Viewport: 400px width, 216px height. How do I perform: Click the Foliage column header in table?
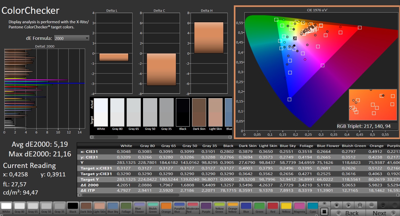[306, 146]
